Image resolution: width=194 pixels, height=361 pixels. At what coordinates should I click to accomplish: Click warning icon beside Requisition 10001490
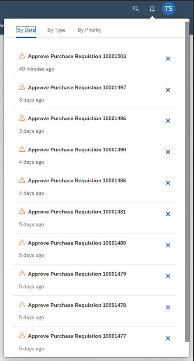[22, 149]
